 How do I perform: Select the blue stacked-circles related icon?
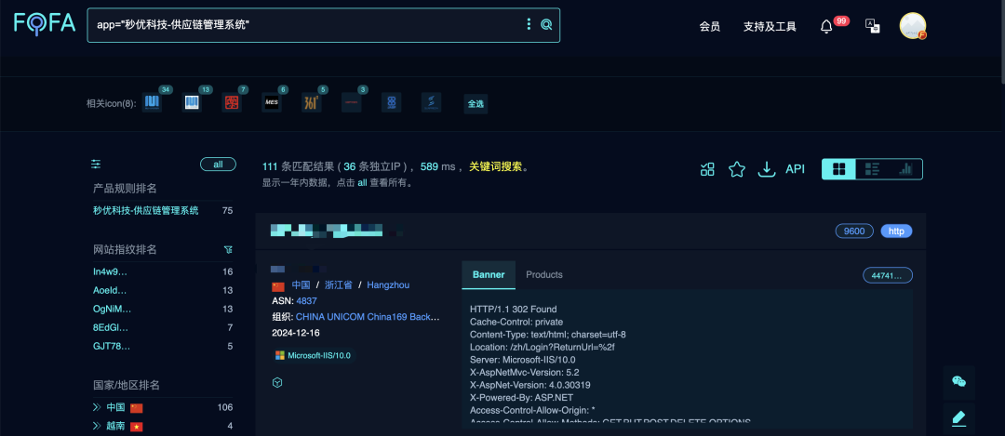[391, 102]
